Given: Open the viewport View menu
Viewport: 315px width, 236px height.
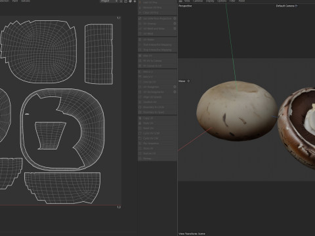Looking at the screenshot, I should [187, 1].
